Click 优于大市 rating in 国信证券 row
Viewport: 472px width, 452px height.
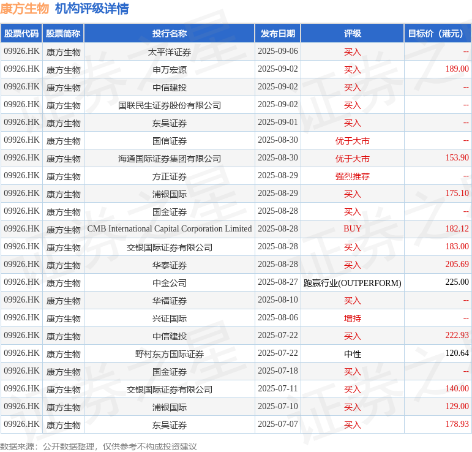[x=353, y=141]
